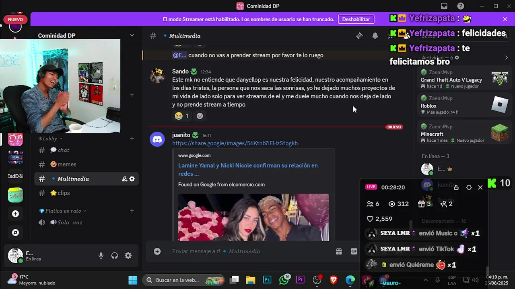Toggle the lock icon on live widget
The image size is (515, 289).
pos(456,187)
